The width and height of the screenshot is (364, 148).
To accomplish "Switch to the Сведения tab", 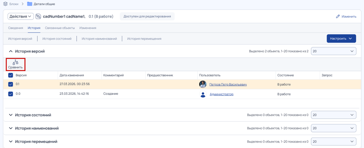I will [15, 28].
